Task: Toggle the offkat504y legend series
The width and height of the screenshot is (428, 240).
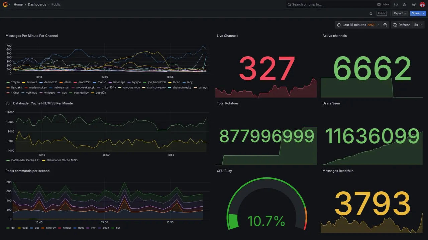Action: [109, 87]
